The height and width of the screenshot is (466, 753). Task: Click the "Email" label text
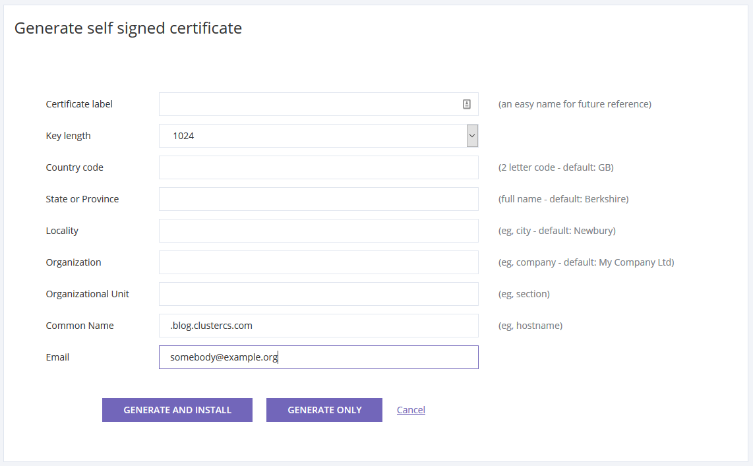(57, 357)
